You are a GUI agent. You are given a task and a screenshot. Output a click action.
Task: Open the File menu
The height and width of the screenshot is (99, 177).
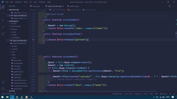click(x=7, y=2)
